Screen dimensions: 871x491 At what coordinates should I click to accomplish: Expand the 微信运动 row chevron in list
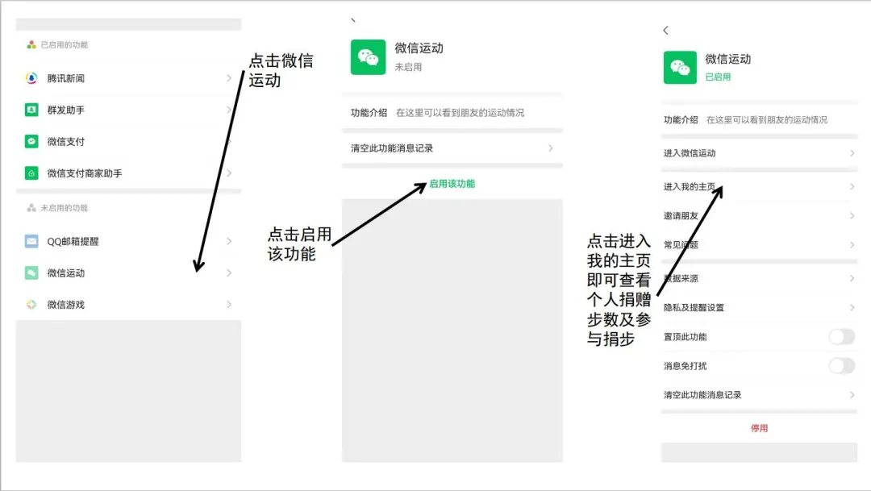[229, 273]
